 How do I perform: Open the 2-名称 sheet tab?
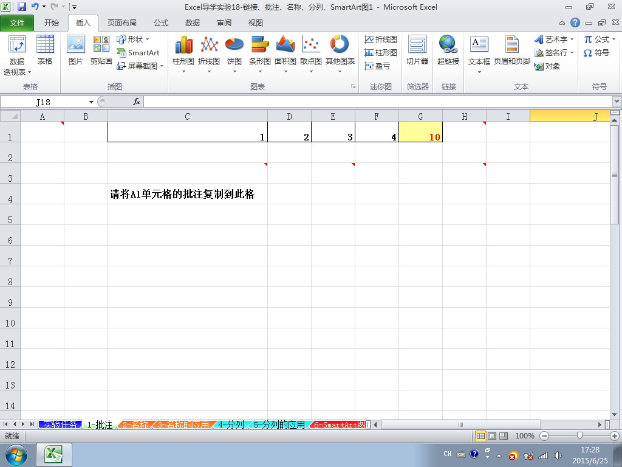(x=135, y=424)
